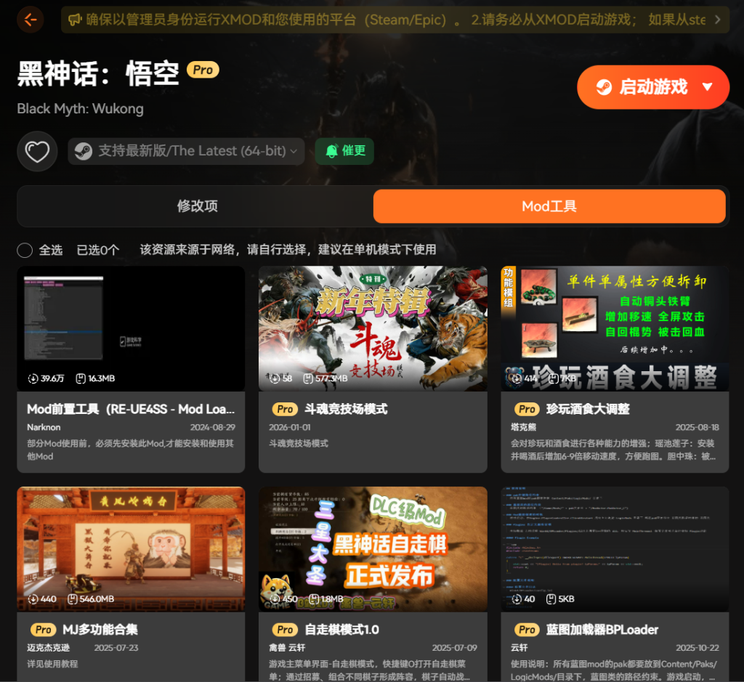
Task: Select the Mod工具 tab
Action: 549,206
